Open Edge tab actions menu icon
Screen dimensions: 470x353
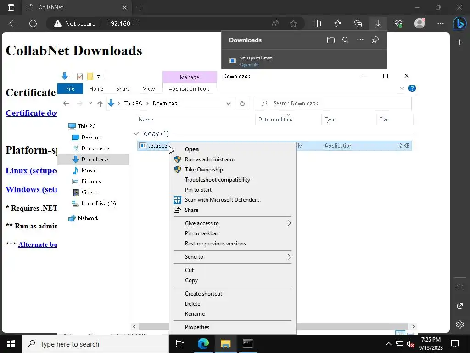pos(11,7)
